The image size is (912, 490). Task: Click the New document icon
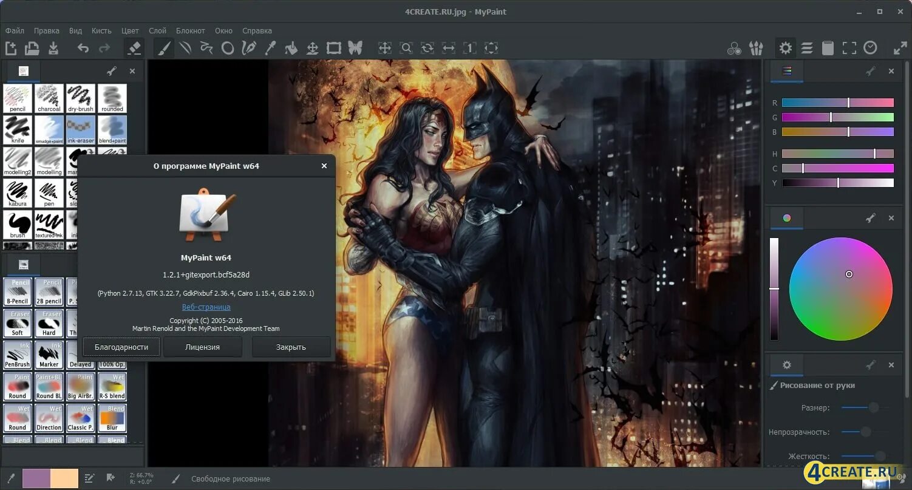coord(11,48)
